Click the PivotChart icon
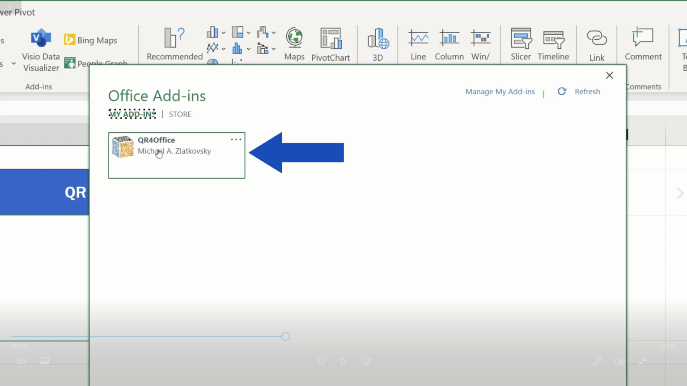687x386 pixels. click(x=331, y=44)
